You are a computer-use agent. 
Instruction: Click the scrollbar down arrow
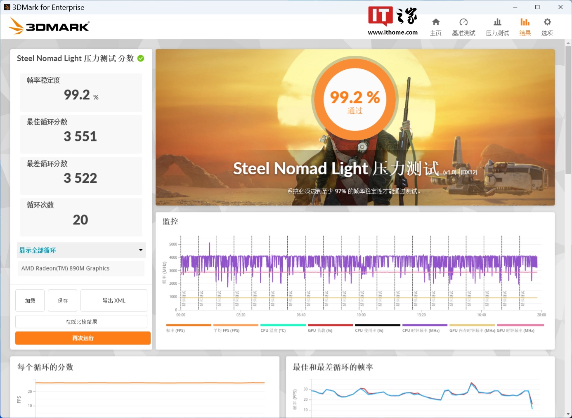coord(568,414)
